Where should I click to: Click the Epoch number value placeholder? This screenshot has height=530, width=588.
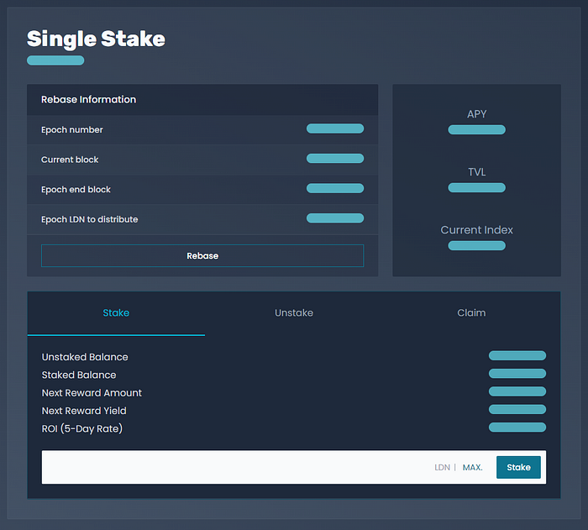pos(334,129)
